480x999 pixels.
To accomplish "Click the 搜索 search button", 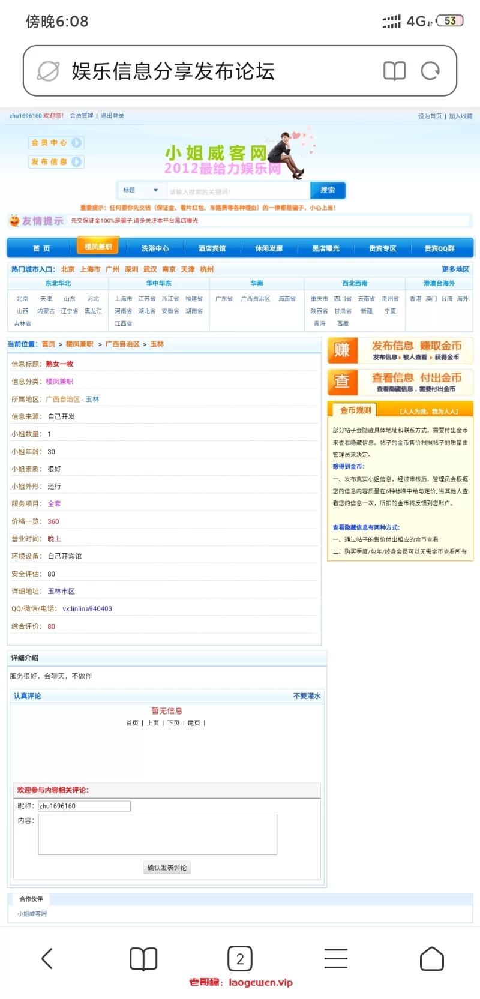I will [x=328, y=190].
